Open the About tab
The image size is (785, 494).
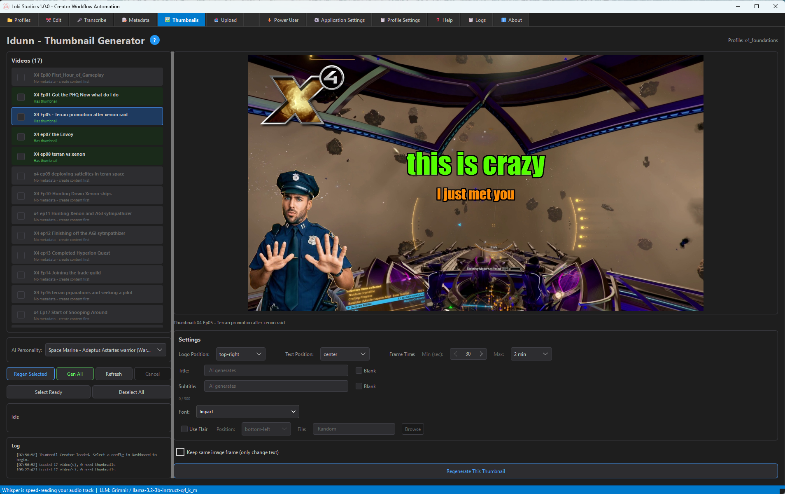coord(510,20)
